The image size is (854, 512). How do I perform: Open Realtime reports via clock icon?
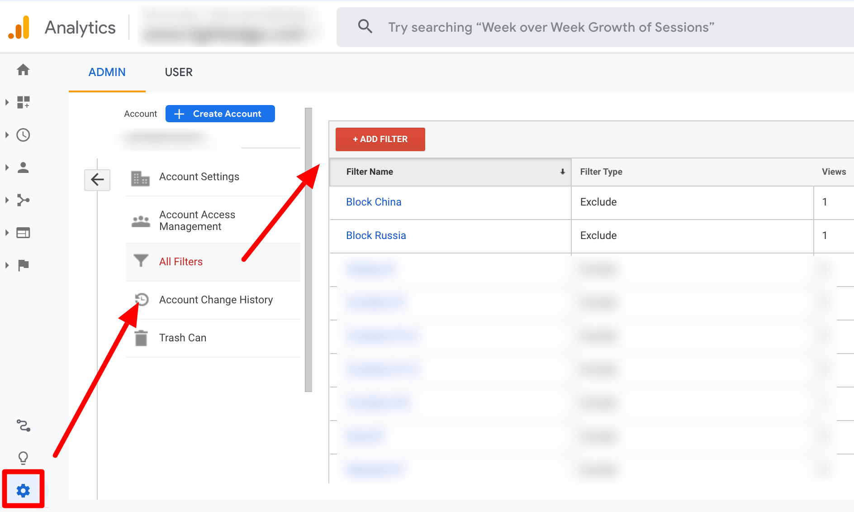point(24,135)
